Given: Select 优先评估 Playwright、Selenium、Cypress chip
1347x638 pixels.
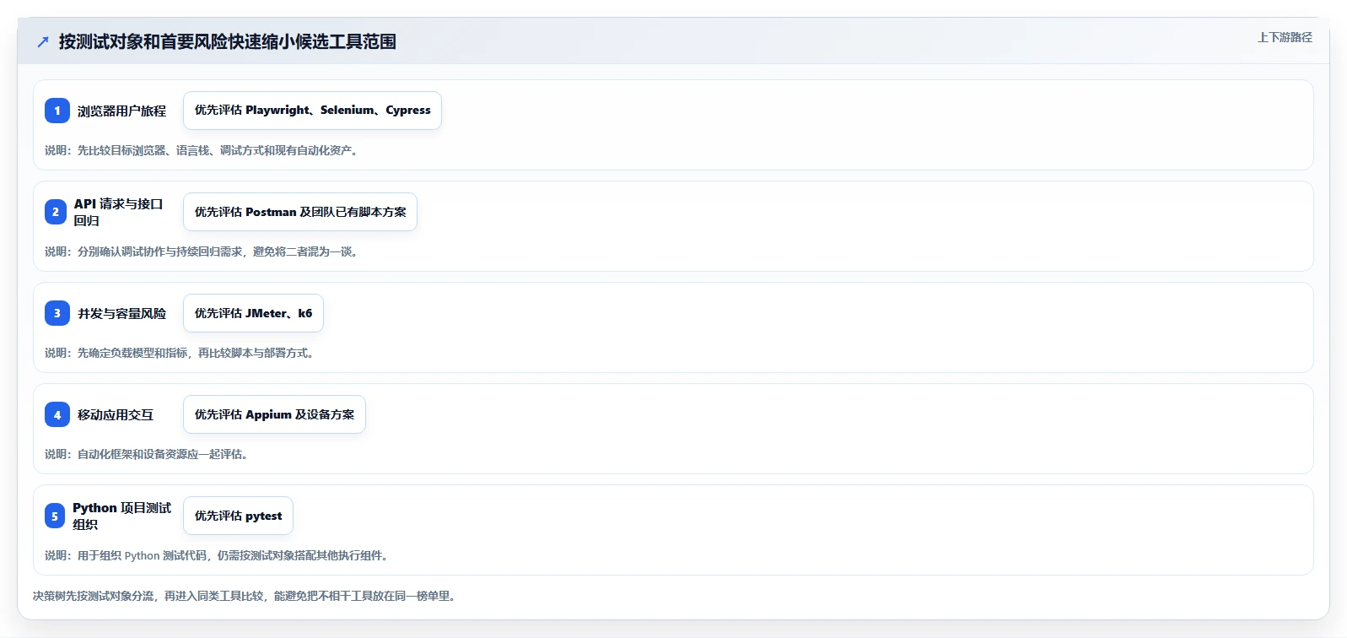Looking at the screenshot, I should (x=312, y=111).
